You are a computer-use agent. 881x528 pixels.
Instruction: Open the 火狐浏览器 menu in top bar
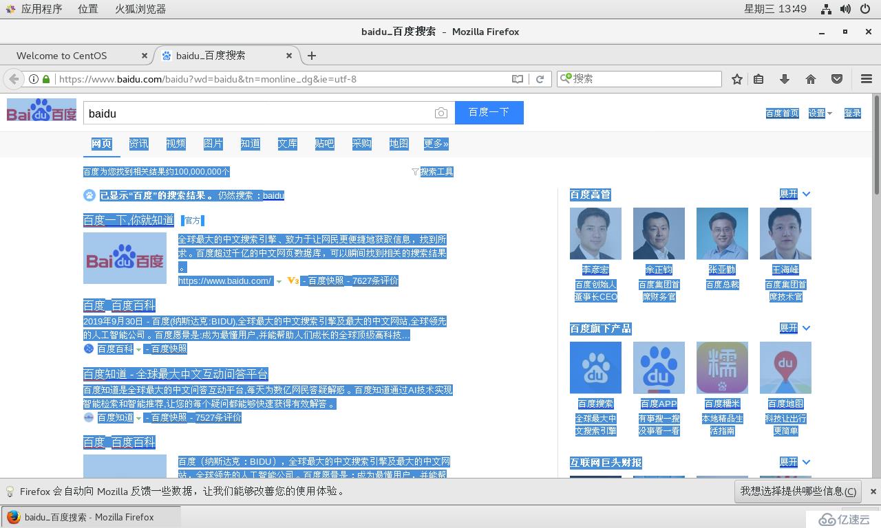(140, 9)
